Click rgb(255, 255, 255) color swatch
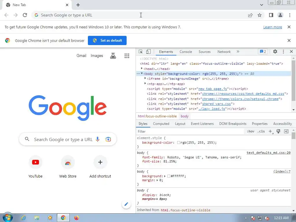The image size is (296, 222). tap(179, 143)
